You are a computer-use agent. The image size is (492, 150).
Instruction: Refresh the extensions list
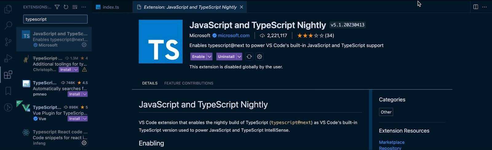pos(66,7)
